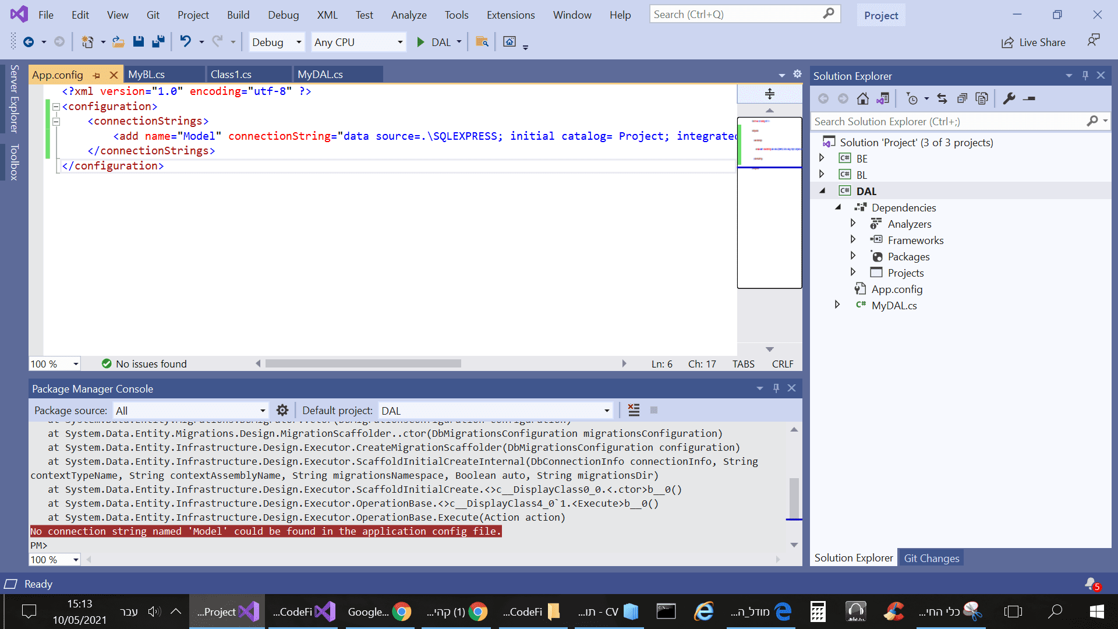Switch to Git Changes panel tab

(x=931, y=558)
